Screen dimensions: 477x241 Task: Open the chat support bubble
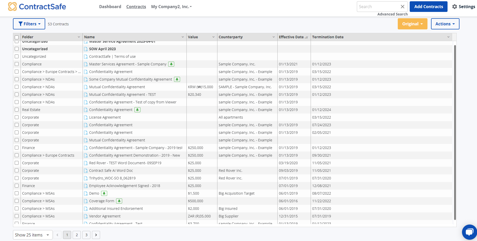click(469, 232)
